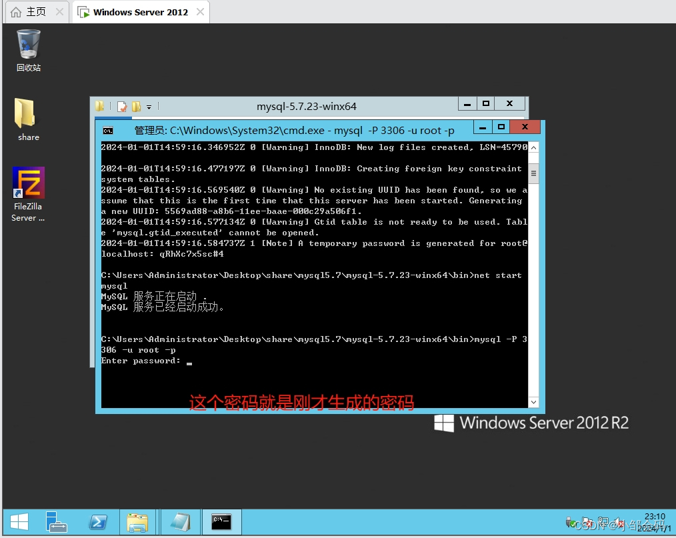Open File Explorer taskbar icon
This screenshot has height=538, width=676.
tap(137, 522)
